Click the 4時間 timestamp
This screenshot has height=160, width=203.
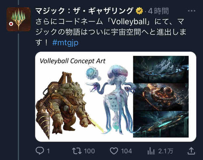point(158,11)
